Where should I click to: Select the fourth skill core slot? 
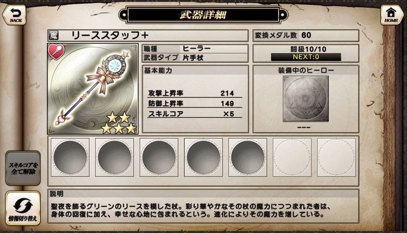click(203, 157)
